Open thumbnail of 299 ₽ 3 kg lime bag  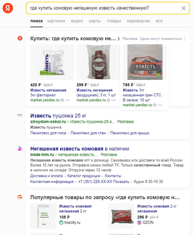98,62
